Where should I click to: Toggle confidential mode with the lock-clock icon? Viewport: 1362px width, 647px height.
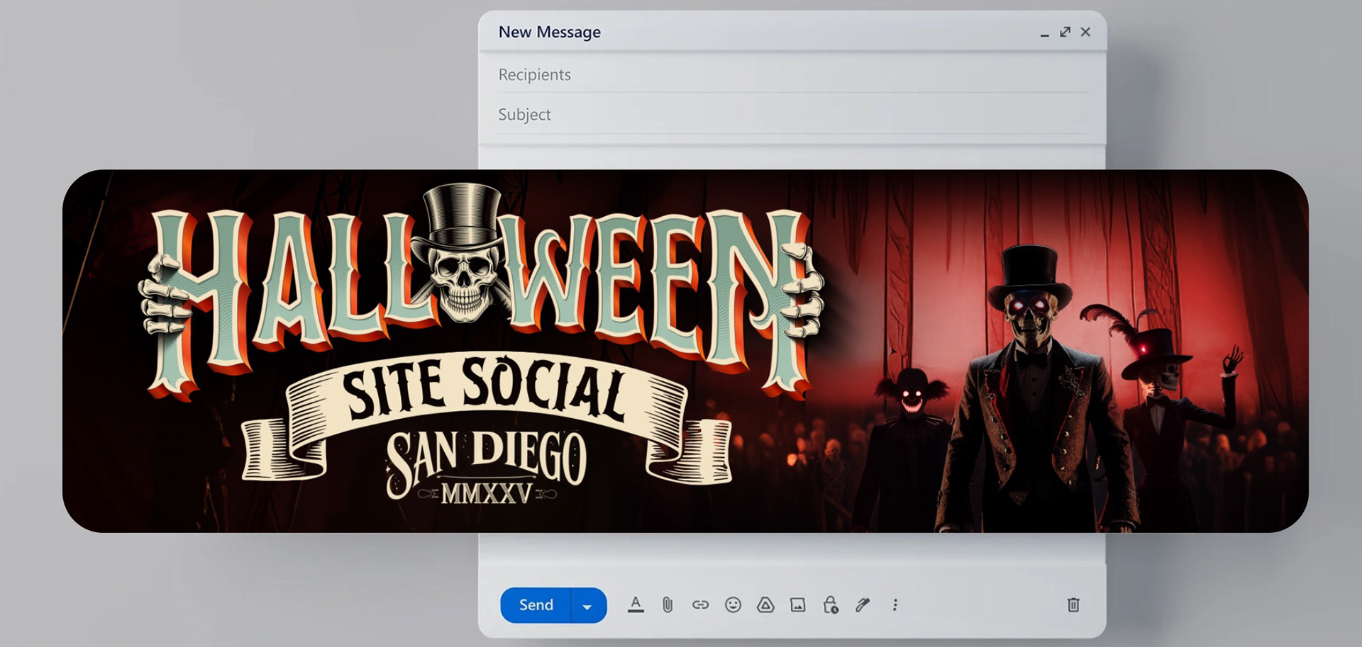831,604
